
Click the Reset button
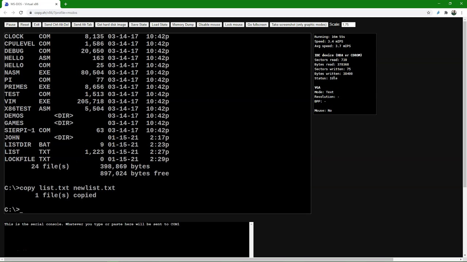(25, 24)
